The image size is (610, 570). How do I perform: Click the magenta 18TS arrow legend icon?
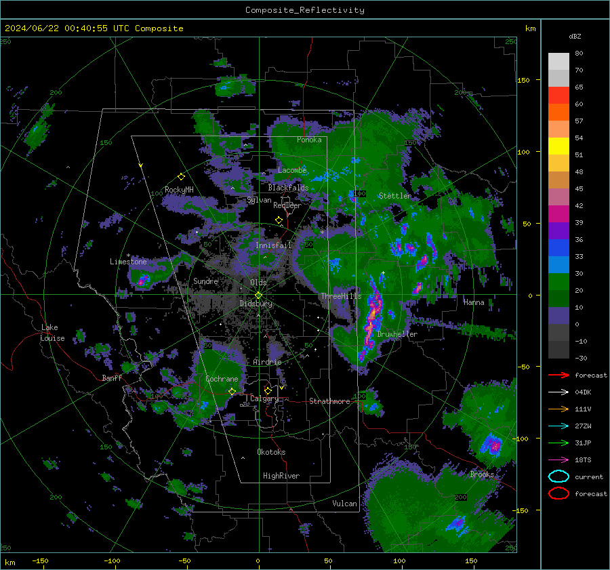[558, 460]
